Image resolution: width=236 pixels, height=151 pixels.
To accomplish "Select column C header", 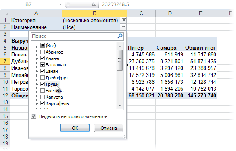I will (x=141, y=14).
